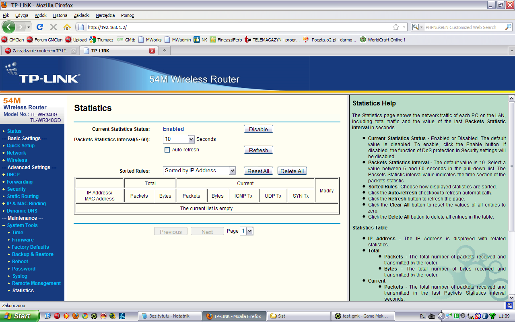Open the Zakładki menu
The height and width of the screenshot is (322, 515).
click(81, 15)
